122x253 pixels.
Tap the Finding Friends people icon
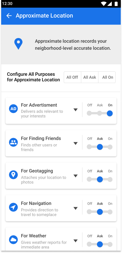(x=13, y=142)
